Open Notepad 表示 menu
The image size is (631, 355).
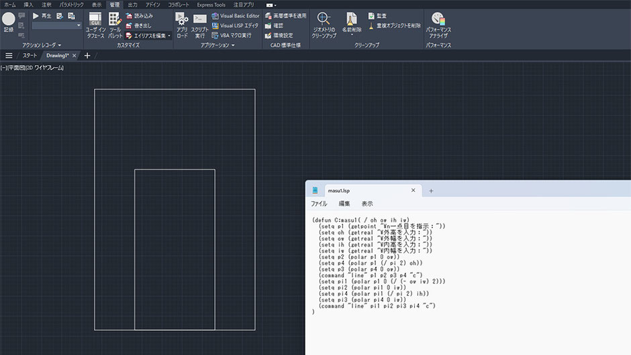pos(367,203)
